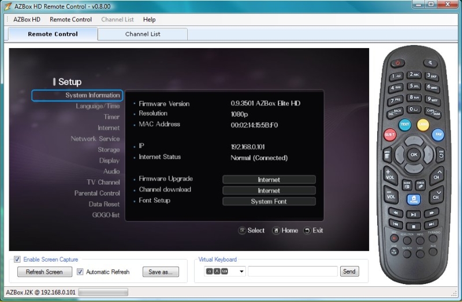Image resolution: width=462 pixels, height=302 pixels.
Task: Click the mute button on the remote
Action: pyautogui.click(x=430, y=63)
